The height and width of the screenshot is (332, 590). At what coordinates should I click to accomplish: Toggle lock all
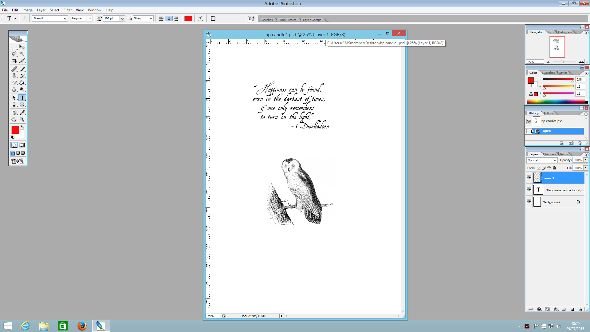pyautogui.click(x=554, y=168)
